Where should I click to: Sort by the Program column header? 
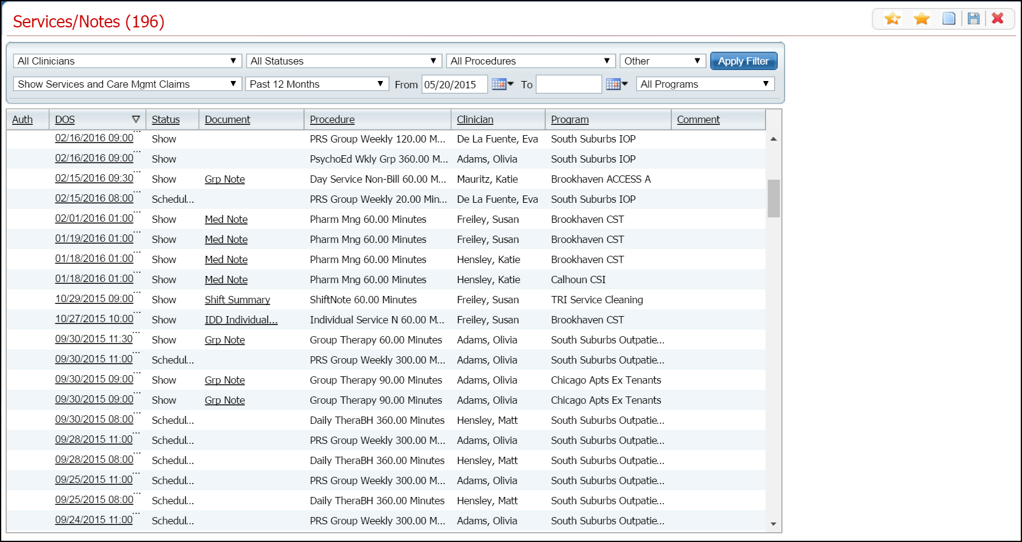point(569,119)
